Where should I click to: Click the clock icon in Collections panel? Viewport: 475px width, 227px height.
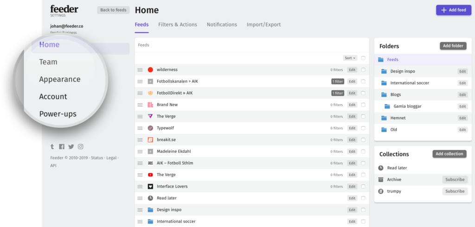click(x=381, y=168)
